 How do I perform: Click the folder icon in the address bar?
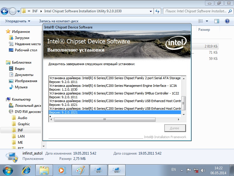point(24,11)
